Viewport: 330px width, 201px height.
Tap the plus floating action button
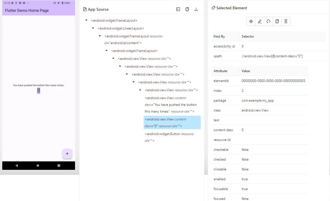click(x=67, y=154)
